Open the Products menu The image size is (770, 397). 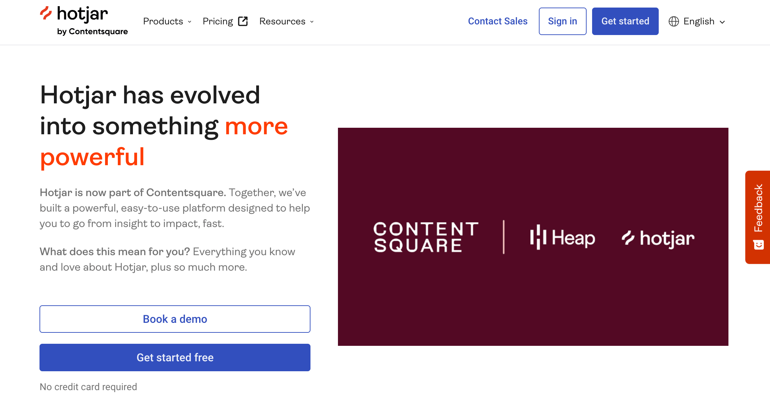point(163,21)
